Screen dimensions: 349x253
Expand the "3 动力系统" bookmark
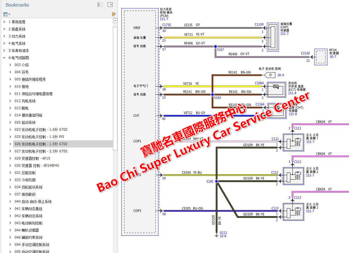(x=4, y=36)
